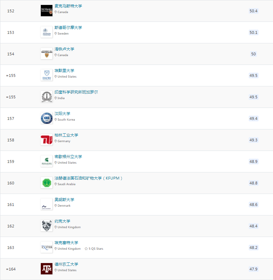Image resolution: width=273 pixels, height=280 pixels.
Task: Open the 密歇根州立大学 link
Action: pos(68,157)
